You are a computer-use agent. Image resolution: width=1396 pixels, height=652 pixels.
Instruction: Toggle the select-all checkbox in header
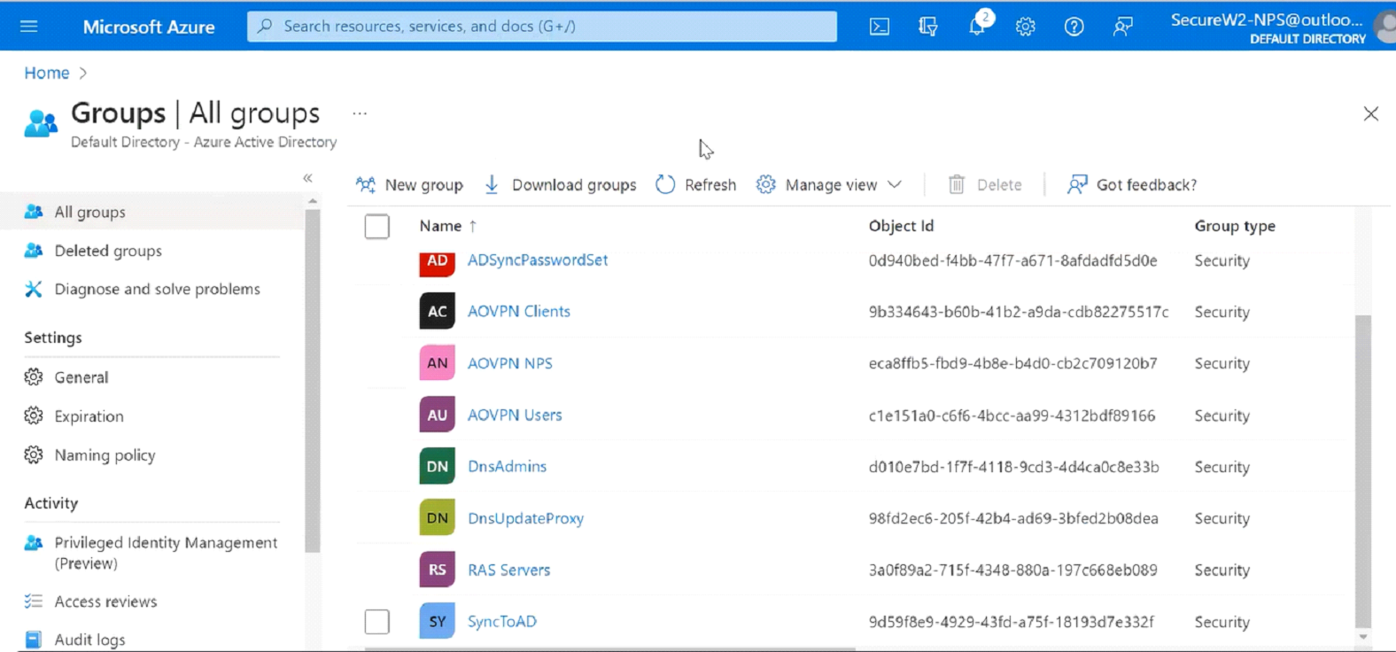pyautogui.click(x=376, y=226)
